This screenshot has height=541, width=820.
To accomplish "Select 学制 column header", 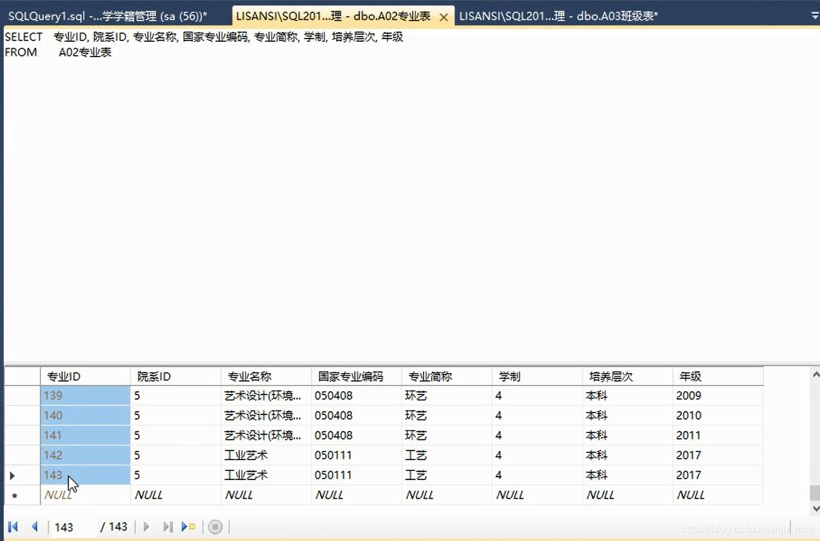I will click(x=537, y=377).
